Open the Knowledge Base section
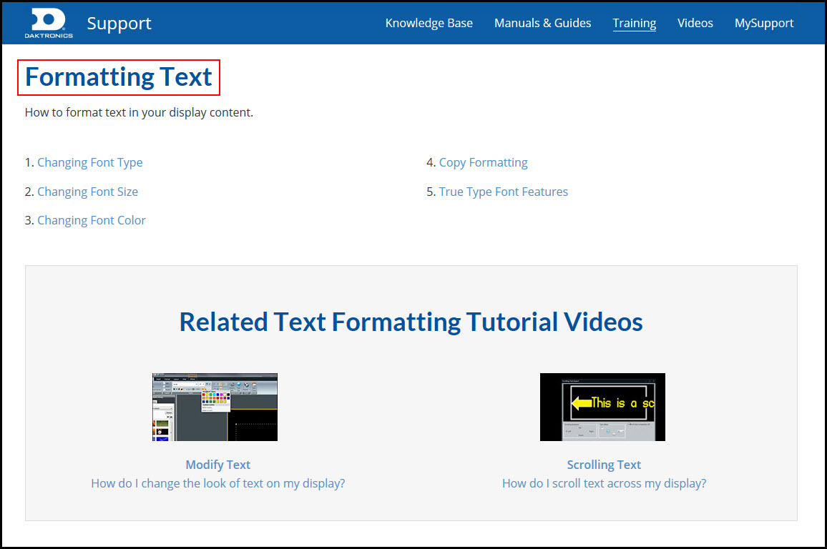 tap(429, 23)
